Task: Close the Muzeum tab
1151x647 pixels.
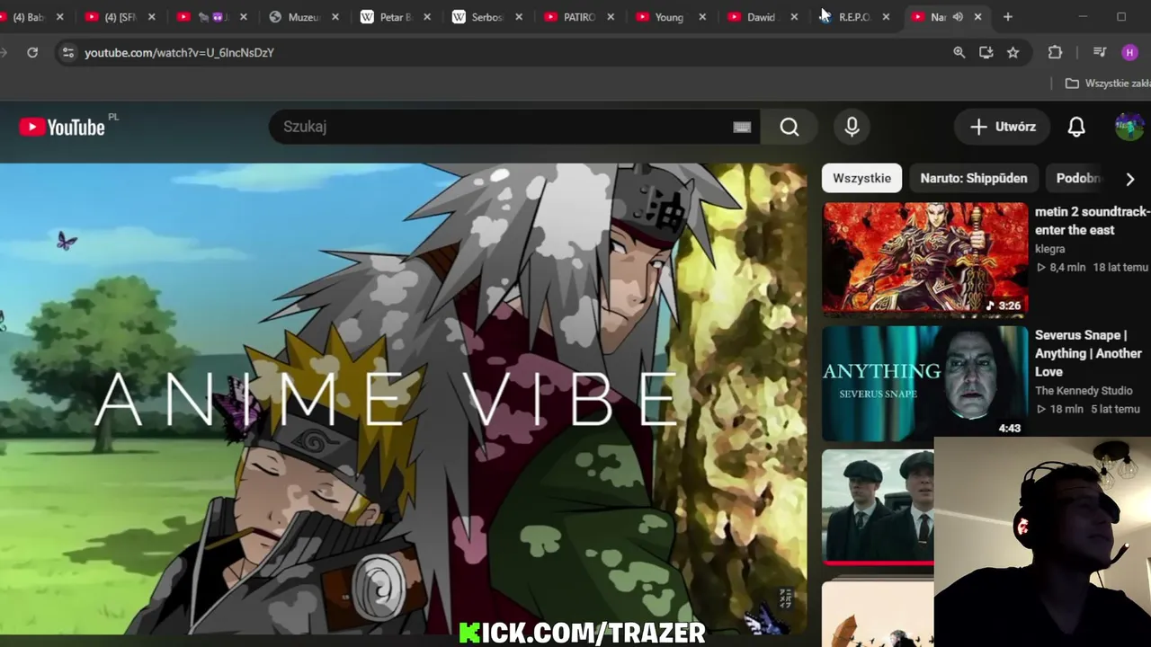Action: [335, 17]
